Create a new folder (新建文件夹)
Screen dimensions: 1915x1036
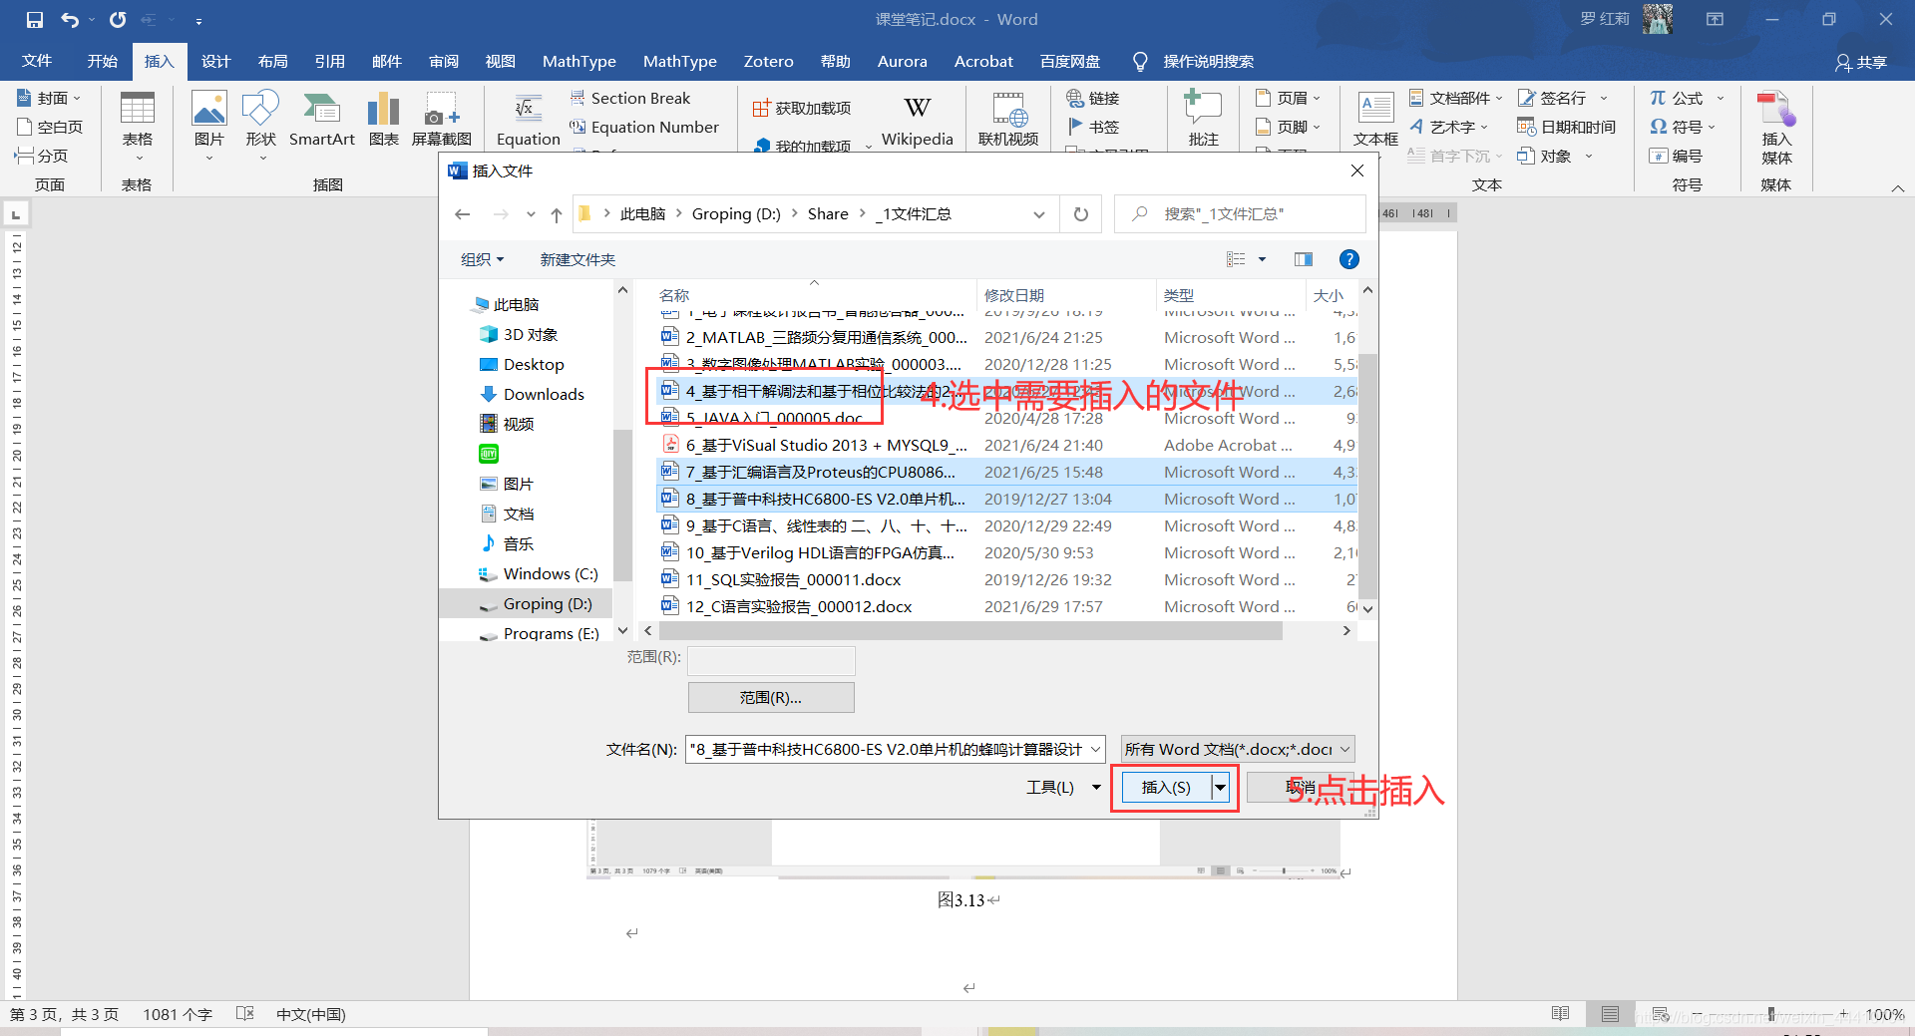tap(577, 259)
